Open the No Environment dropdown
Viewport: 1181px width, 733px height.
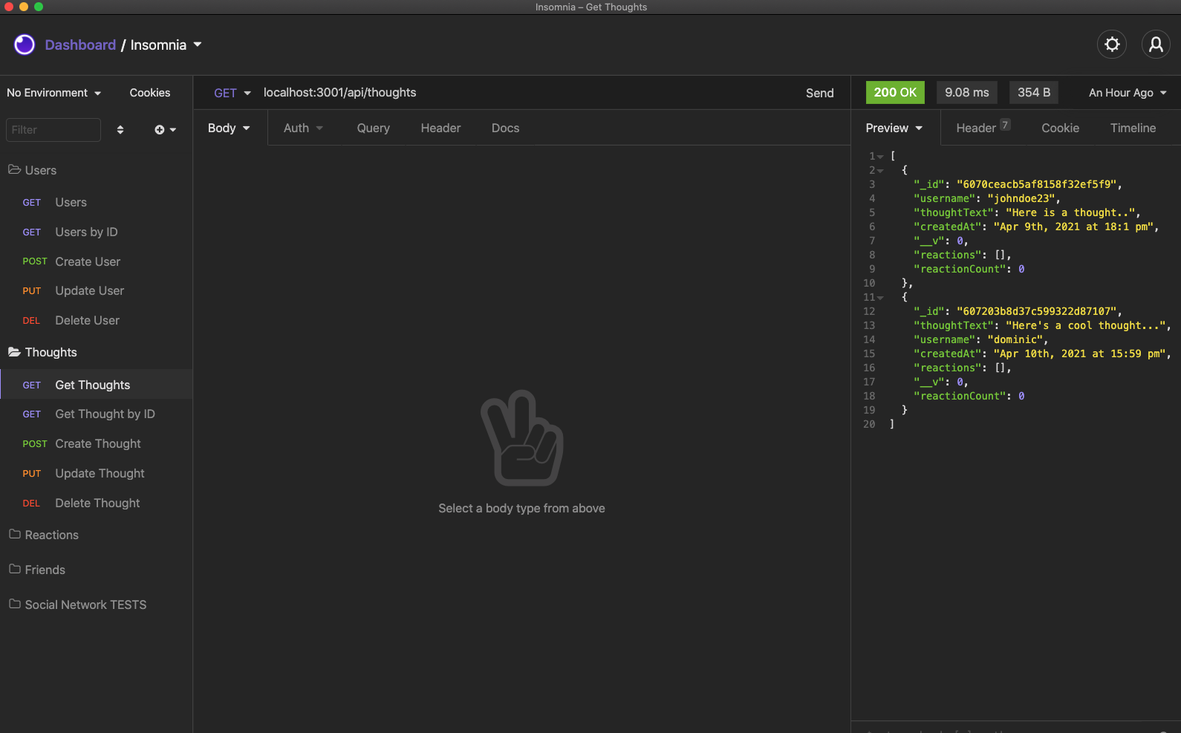tap(53, 93)
